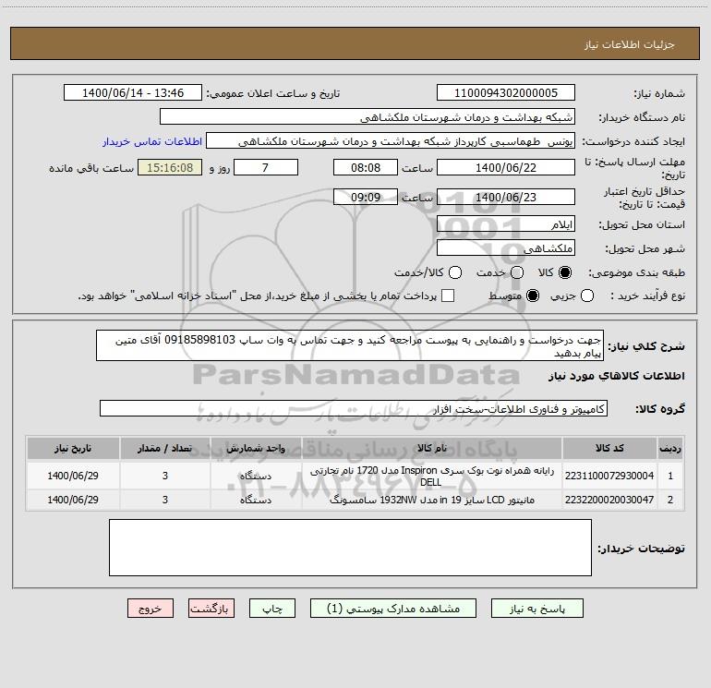Click the تاریخ نیاز column header
This screenshot has width=711, height=688.
(x=73, y=448)
